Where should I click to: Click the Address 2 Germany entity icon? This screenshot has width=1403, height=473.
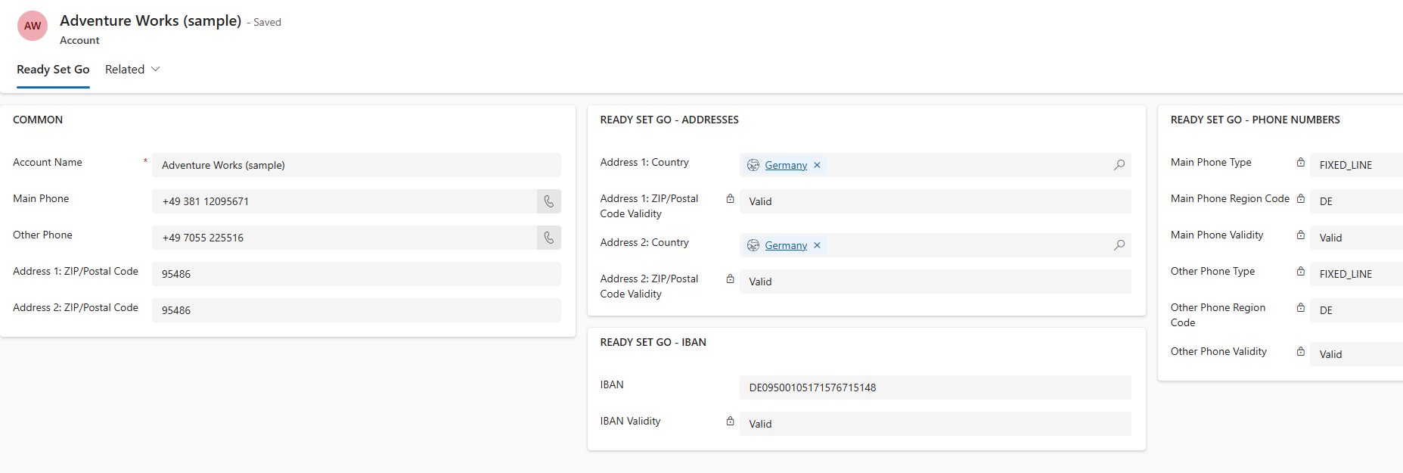click(x=753, y=245)
